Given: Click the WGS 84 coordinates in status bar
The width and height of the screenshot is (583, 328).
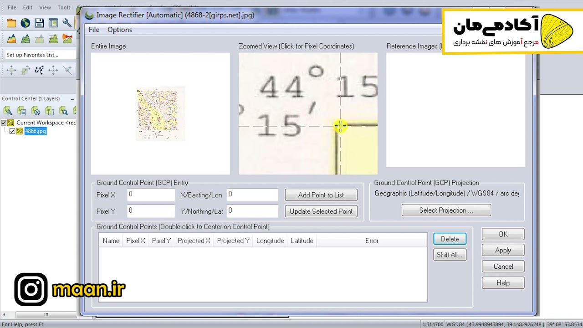Looking at the screenshot, I should coord(495,324).
